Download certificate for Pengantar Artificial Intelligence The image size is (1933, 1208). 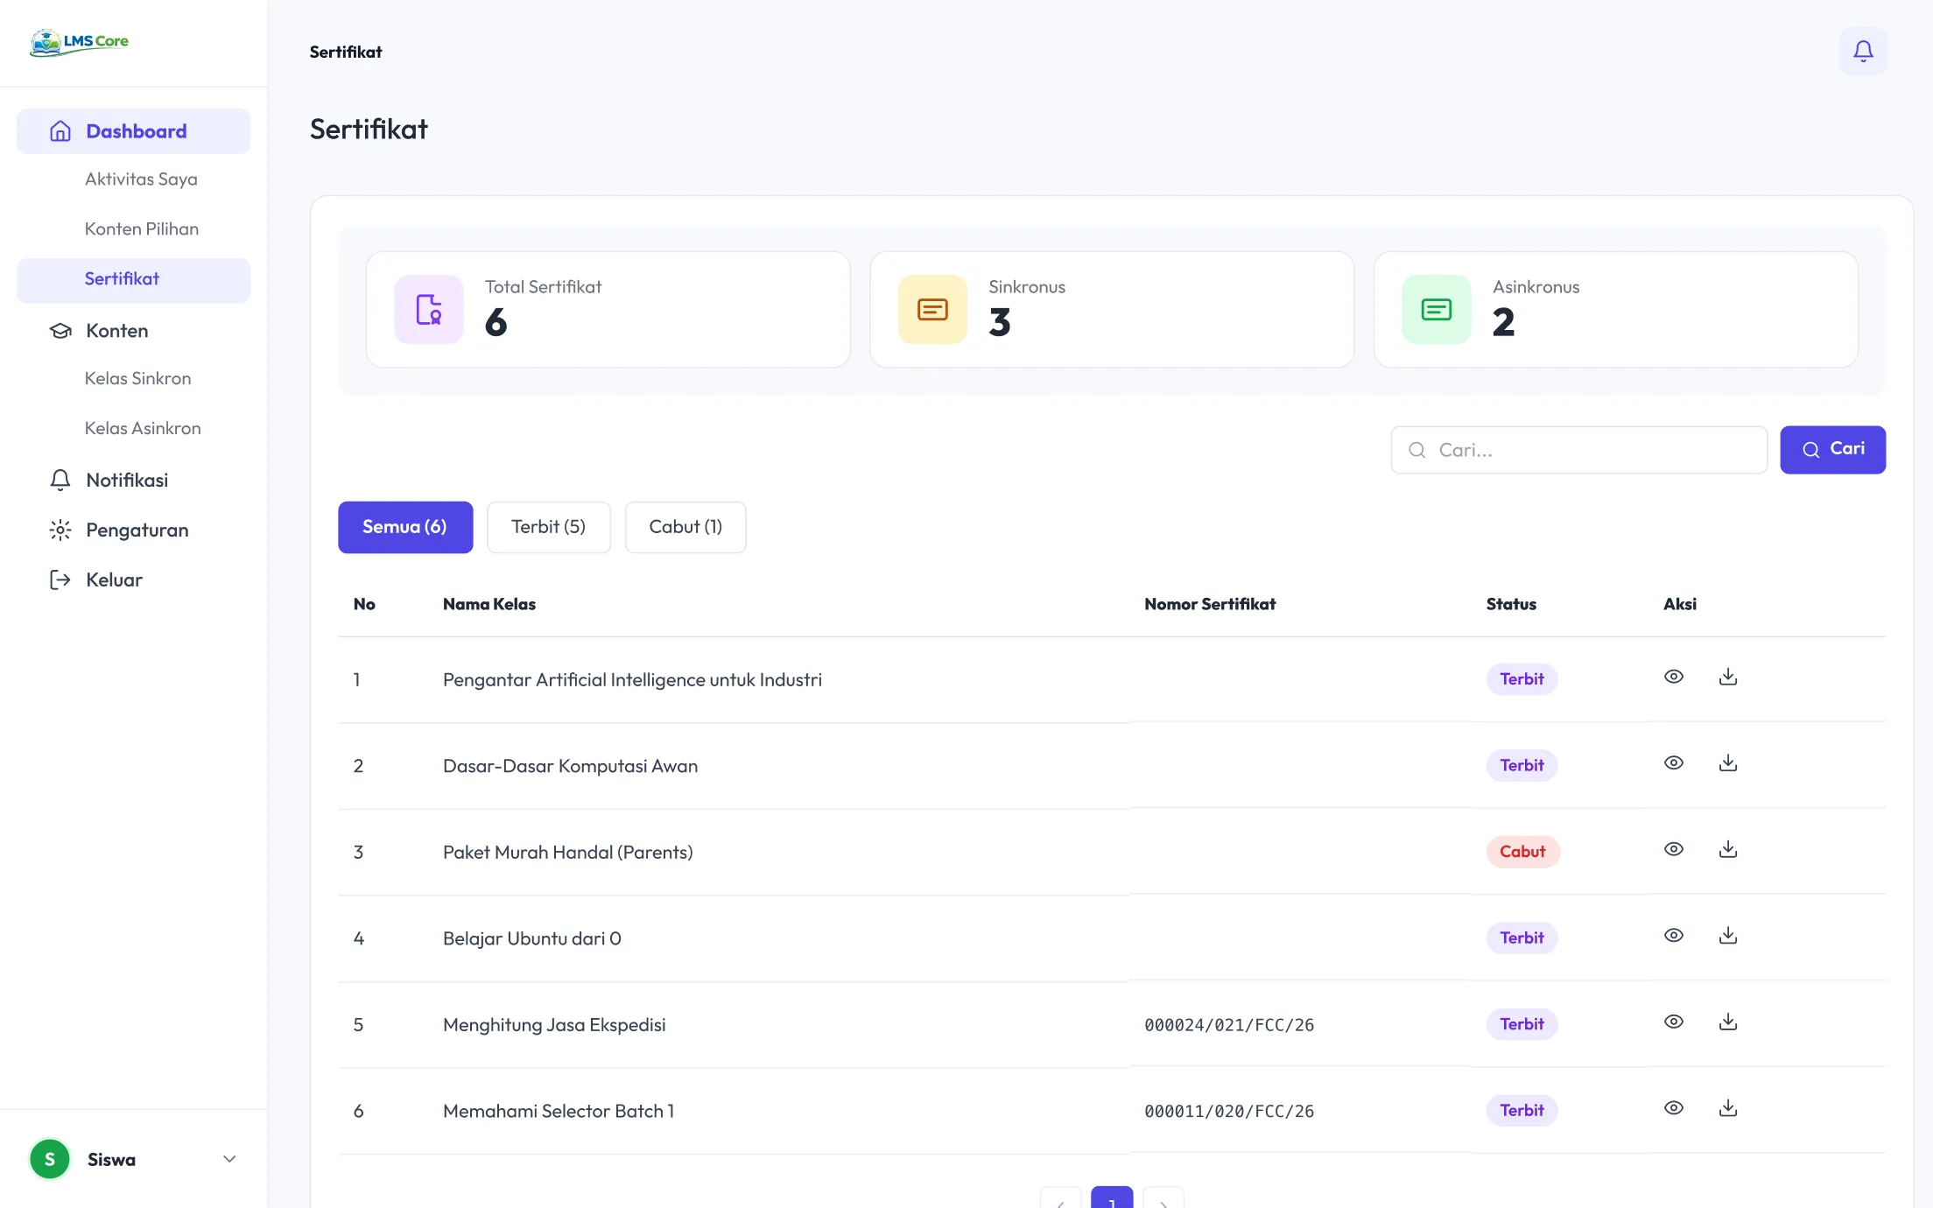(x=1728, y=677)
